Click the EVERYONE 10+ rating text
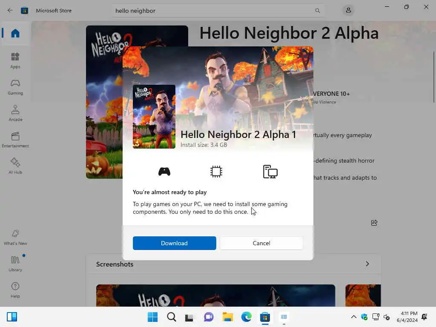The image size is (436, 327). coord(331,94)
